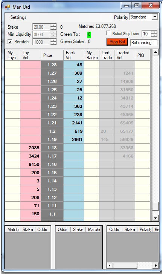
Task: Click the 1.19 price cell
Action: (52, 139)
